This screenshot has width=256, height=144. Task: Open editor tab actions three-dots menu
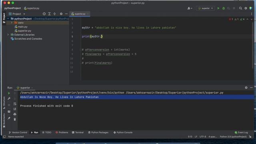coord(252,14)
